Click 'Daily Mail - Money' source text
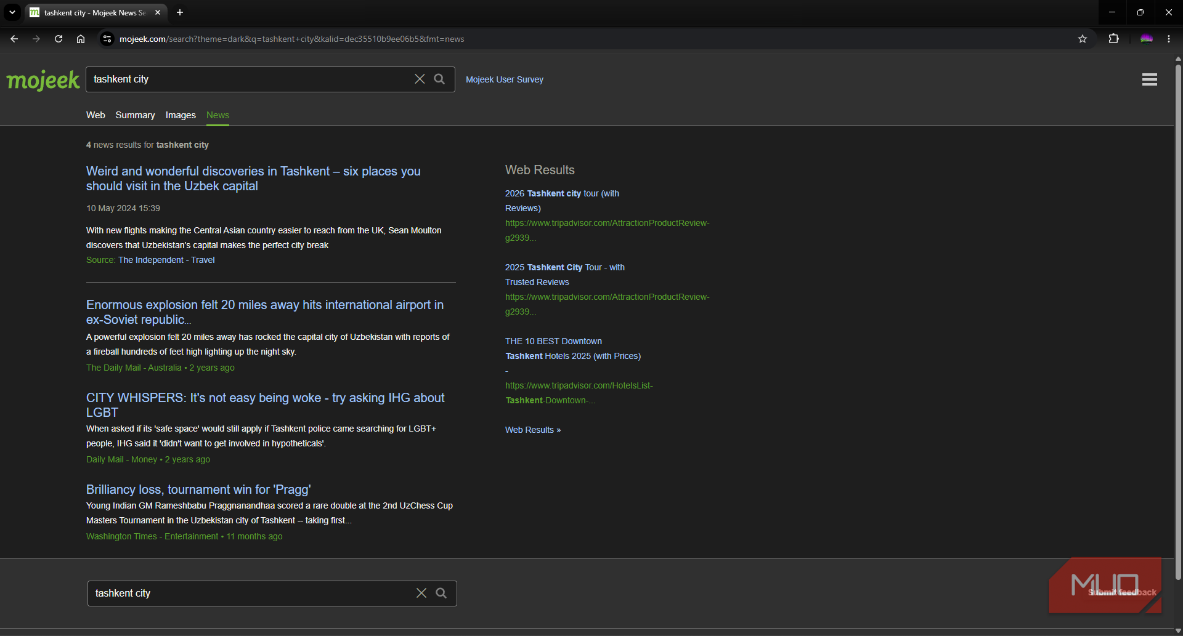The image size is (1183, 636). tap(121, 459)
